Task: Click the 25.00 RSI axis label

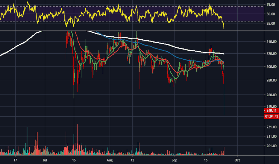Action: click(x=271, y=23)
